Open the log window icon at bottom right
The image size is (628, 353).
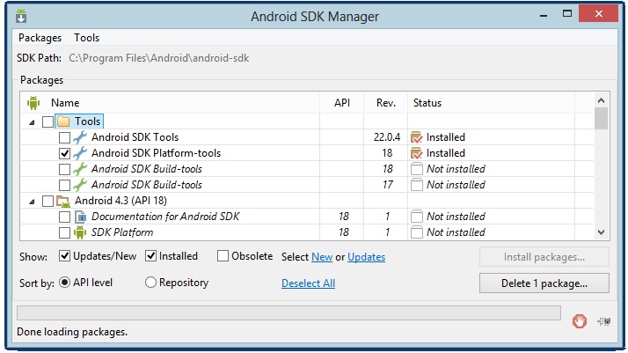[604, 321]
